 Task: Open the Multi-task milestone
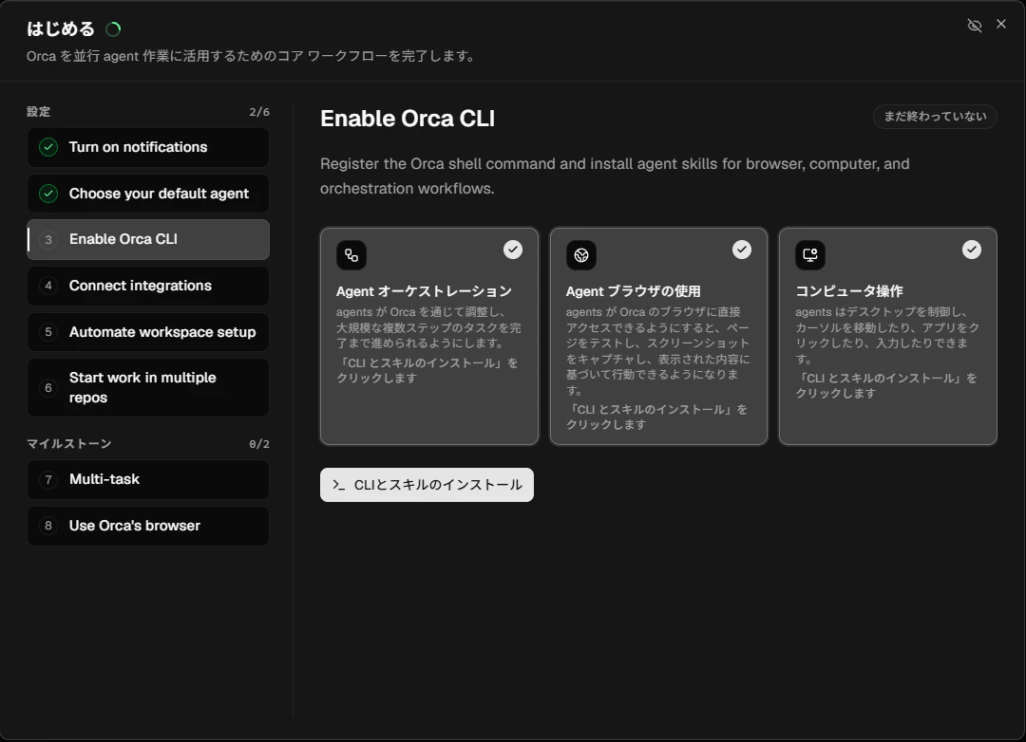coord(148,479)
